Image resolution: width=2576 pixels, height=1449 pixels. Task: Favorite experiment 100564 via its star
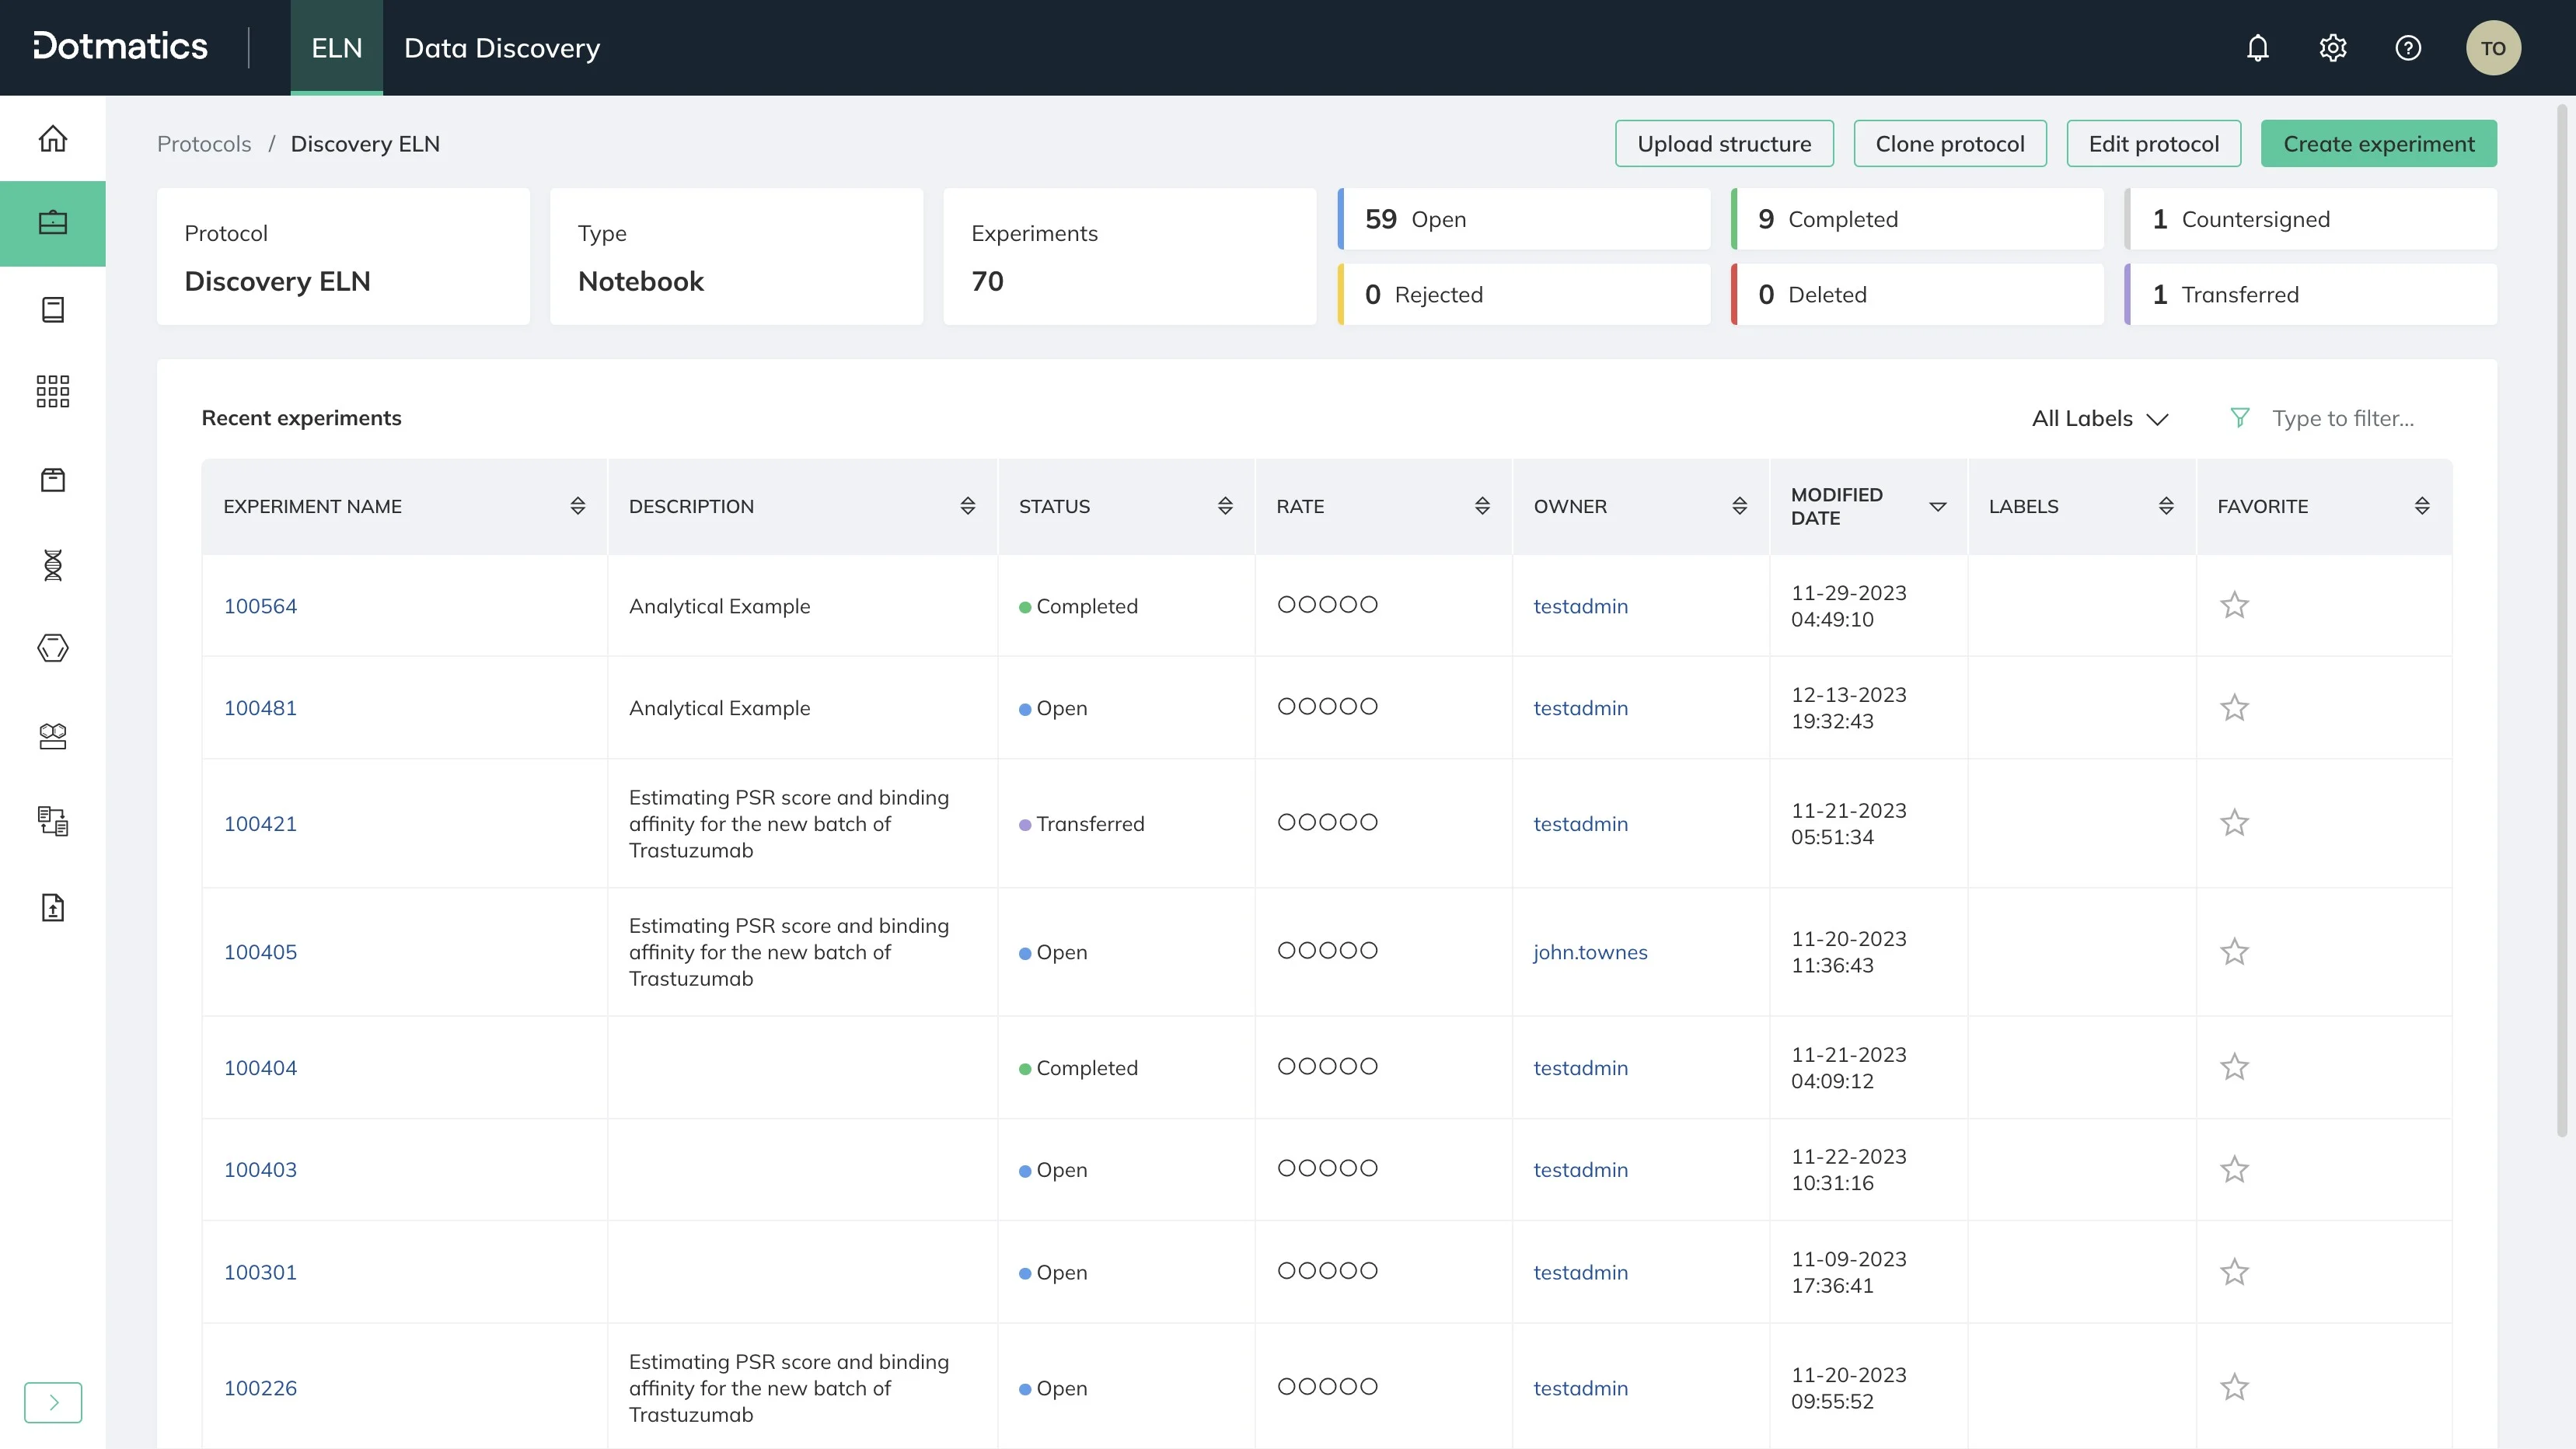2235,605
